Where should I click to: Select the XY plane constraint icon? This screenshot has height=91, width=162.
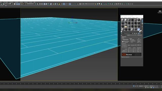point(68,4)
